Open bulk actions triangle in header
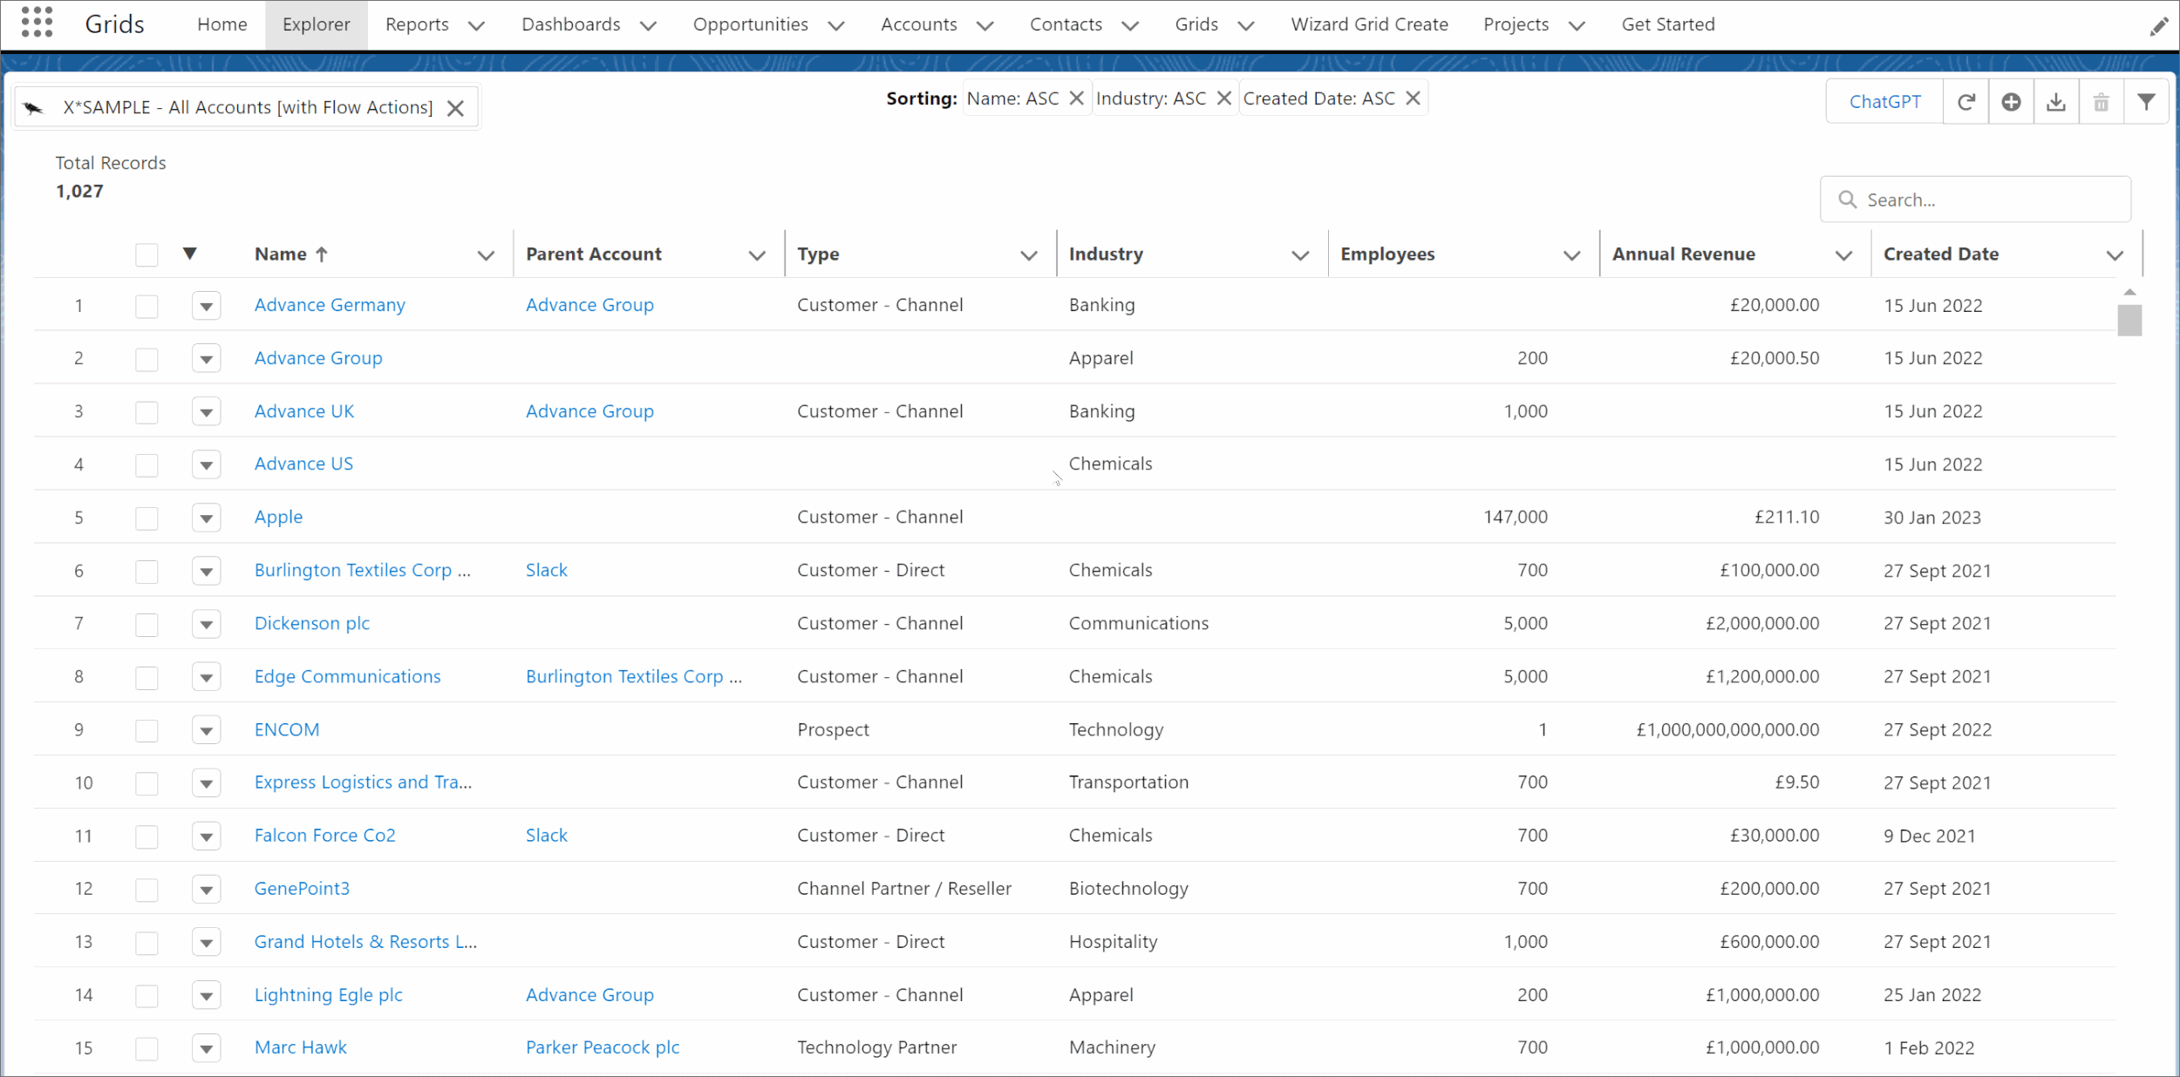 [189, 254]
